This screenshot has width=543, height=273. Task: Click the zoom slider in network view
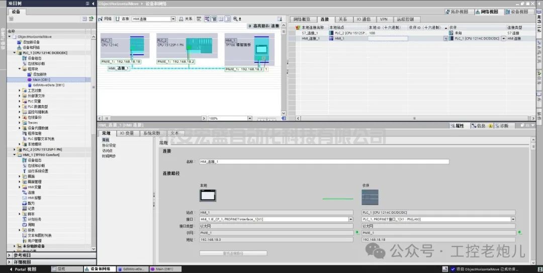click(266, 118)
